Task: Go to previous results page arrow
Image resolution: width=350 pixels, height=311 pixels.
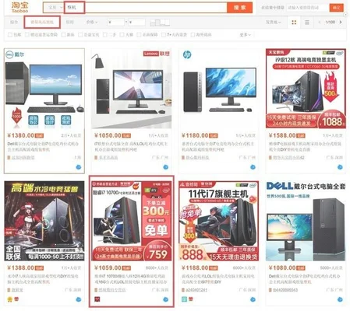Action: (320, 23)
